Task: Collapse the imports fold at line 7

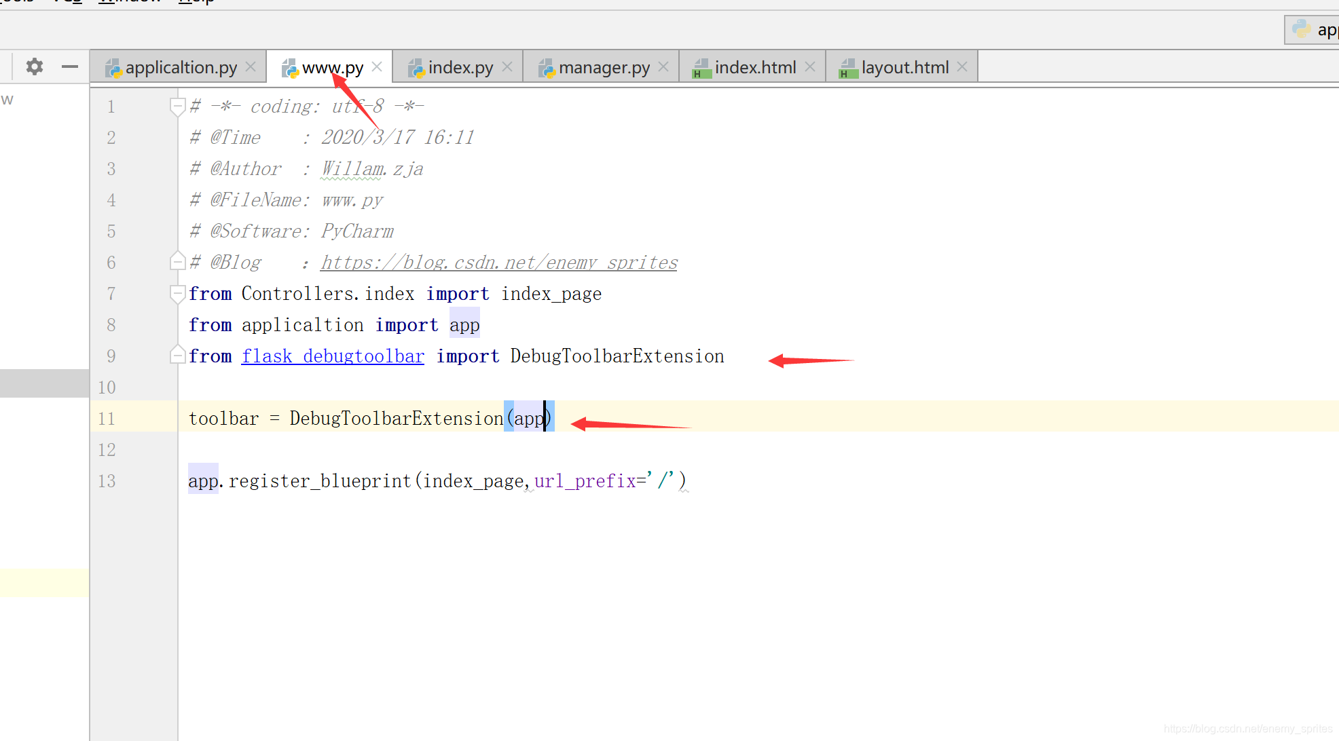Action: point(177,294)
